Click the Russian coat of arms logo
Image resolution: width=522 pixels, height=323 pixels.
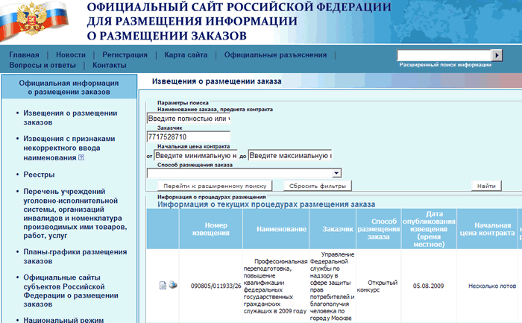click(32, 19)
